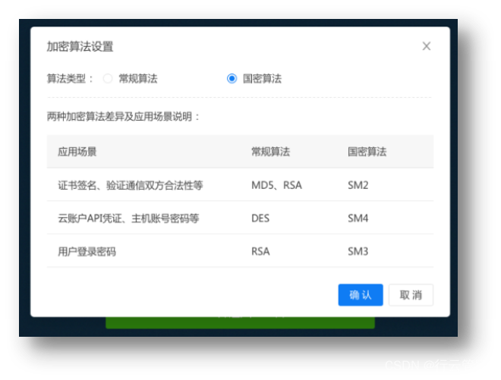Viewport: 501px width, 380px height.
Task: Click the 云账户API凭证、主机账号密码等 cell
Action: [x=128, y=218]
